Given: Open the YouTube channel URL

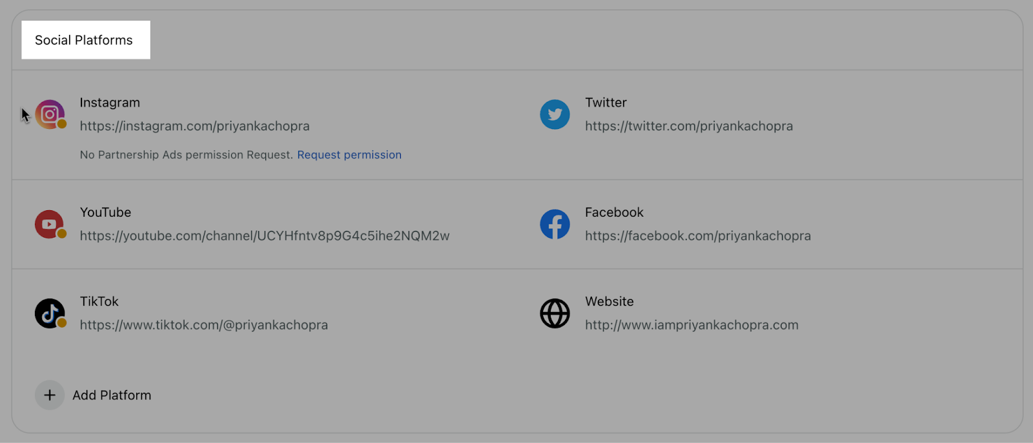Looking at the screenshot, I should click(265, 236).
